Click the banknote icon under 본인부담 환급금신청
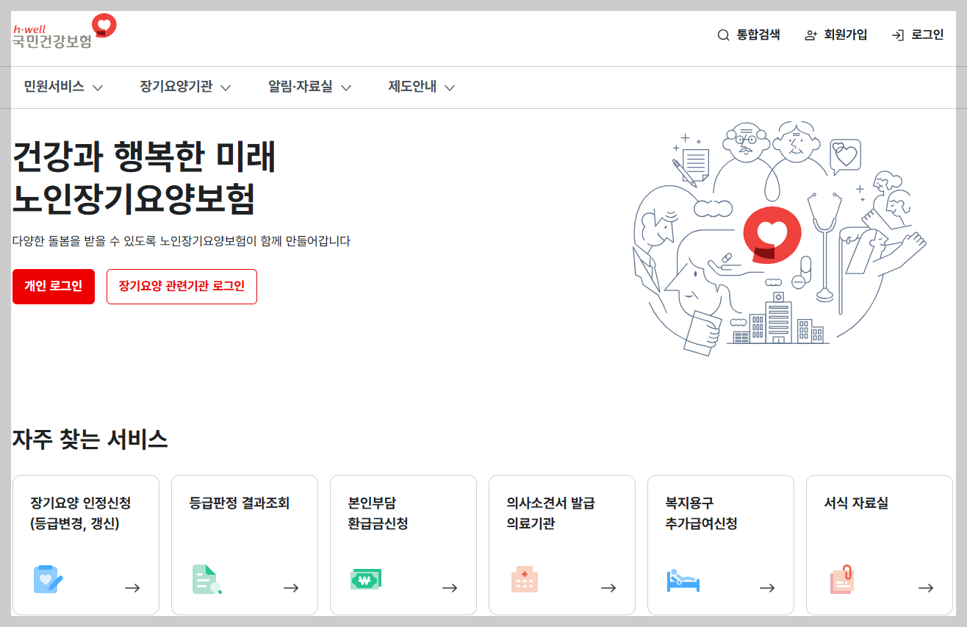Screen dimensions: 967x627 [366, 580]
